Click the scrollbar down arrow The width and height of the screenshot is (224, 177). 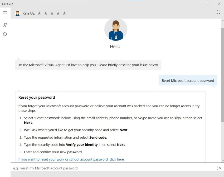(223, 161)
